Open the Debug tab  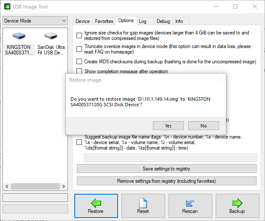pyautogui.click(x=163, y=21)
